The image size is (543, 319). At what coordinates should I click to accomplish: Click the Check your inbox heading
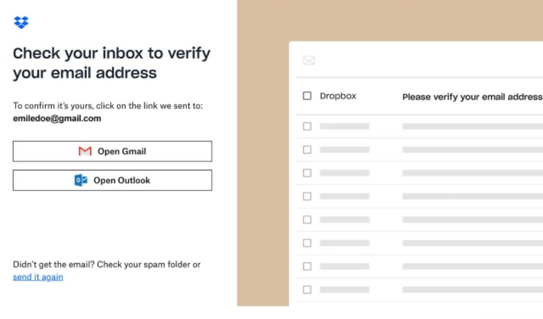[111, 63]
